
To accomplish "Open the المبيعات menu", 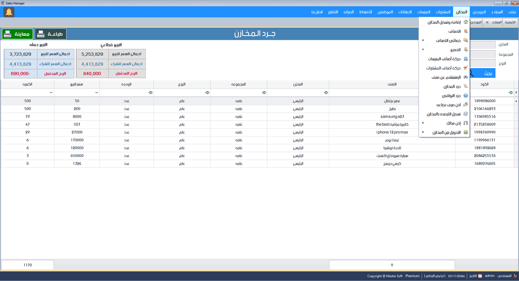I will pos(424,12).
